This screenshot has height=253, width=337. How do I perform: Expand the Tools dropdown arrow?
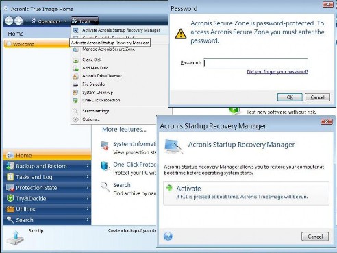click(95, 21)
